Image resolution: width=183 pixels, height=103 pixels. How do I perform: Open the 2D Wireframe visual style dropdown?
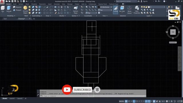tap(105, 7)
